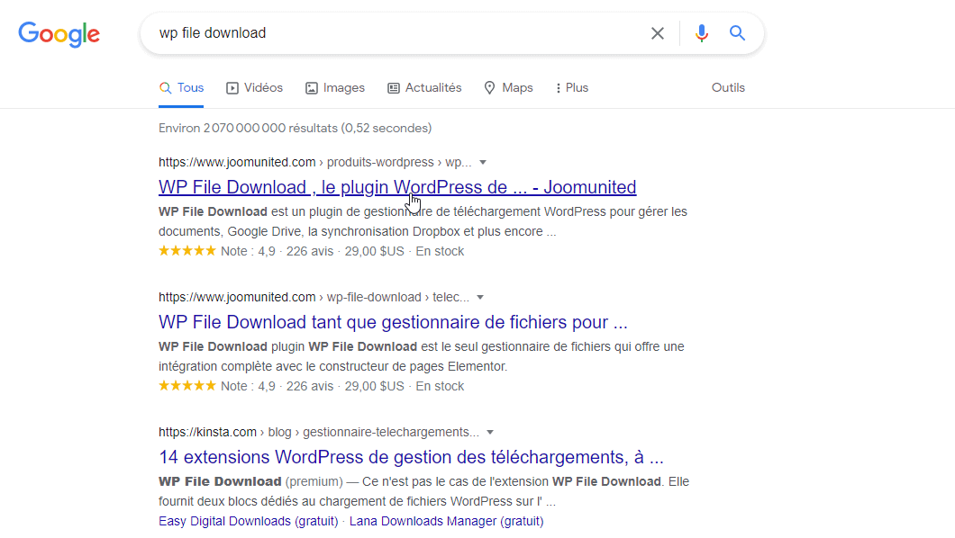Click the star rating under the first result

[x=187, y=251]
